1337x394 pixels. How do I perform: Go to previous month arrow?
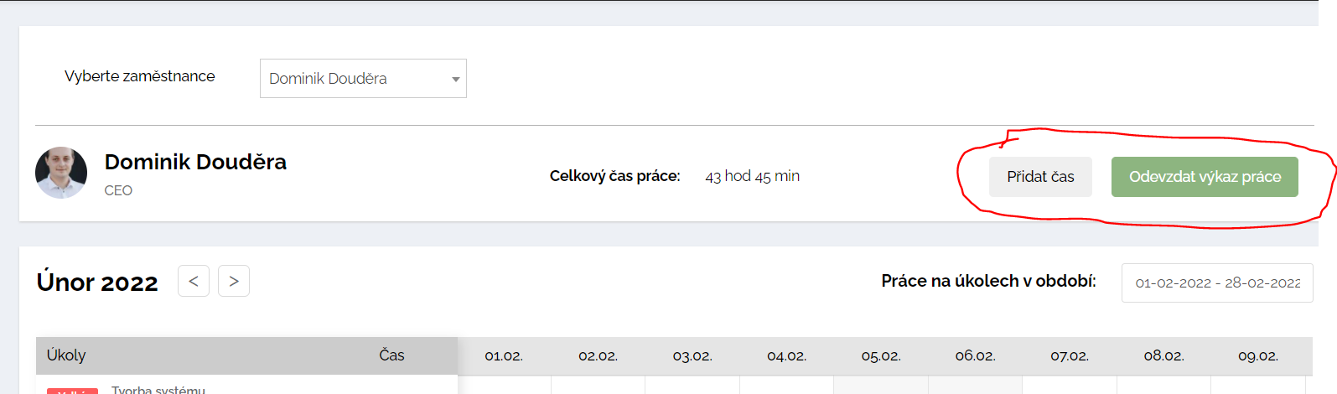point(194,281)
